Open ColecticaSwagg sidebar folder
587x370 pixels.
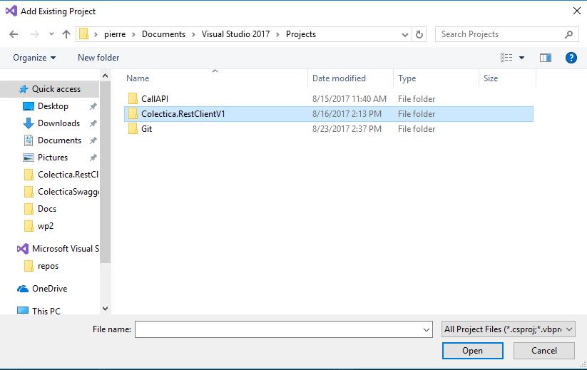click(68, 192)
